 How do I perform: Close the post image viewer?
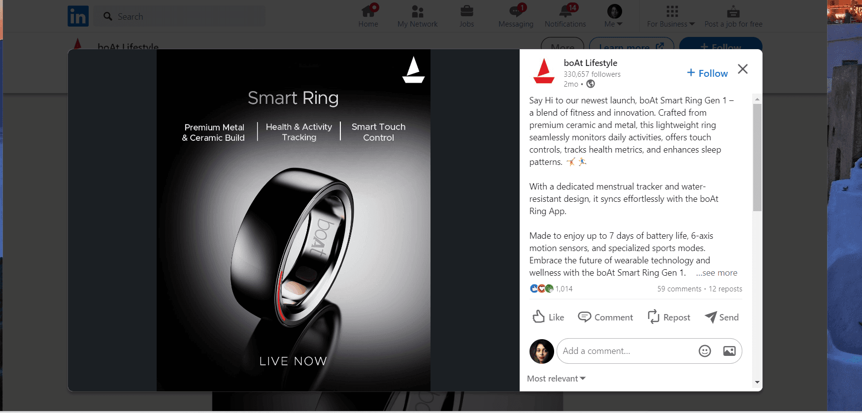coord(743,69)
